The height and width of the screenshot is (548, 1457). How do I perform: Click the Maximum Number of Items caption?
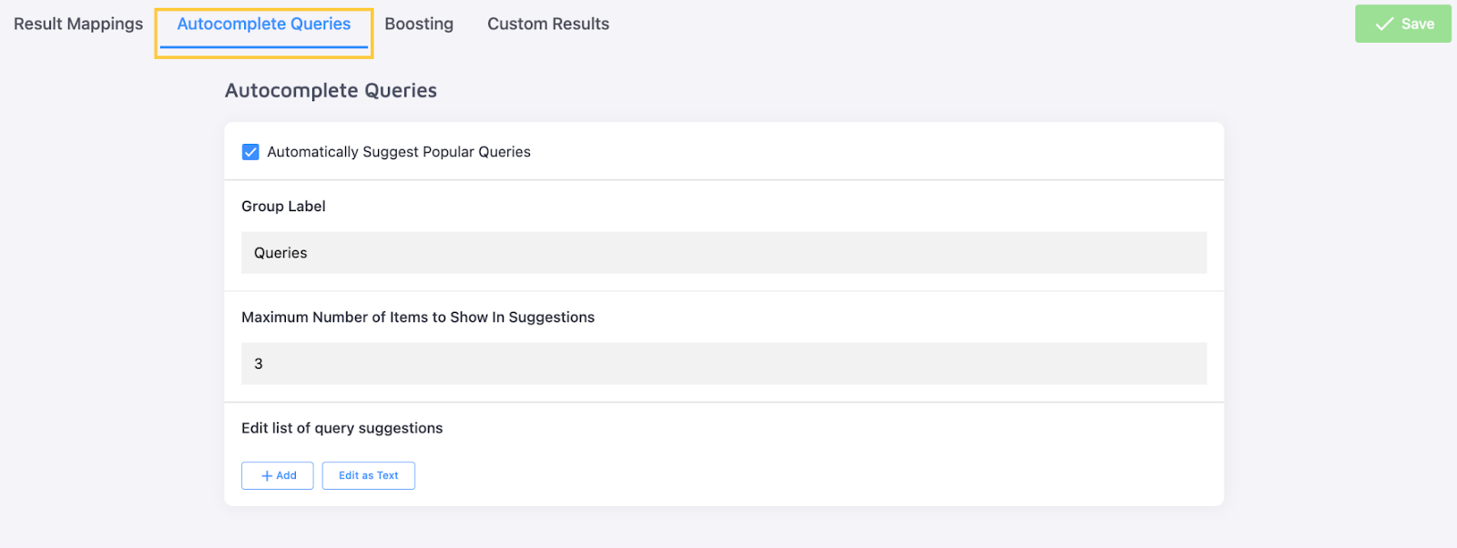tap(417, 318)
